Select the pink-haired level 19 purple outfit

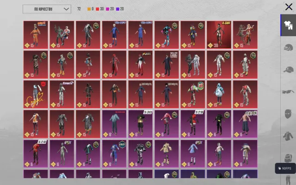click(166, 124)
